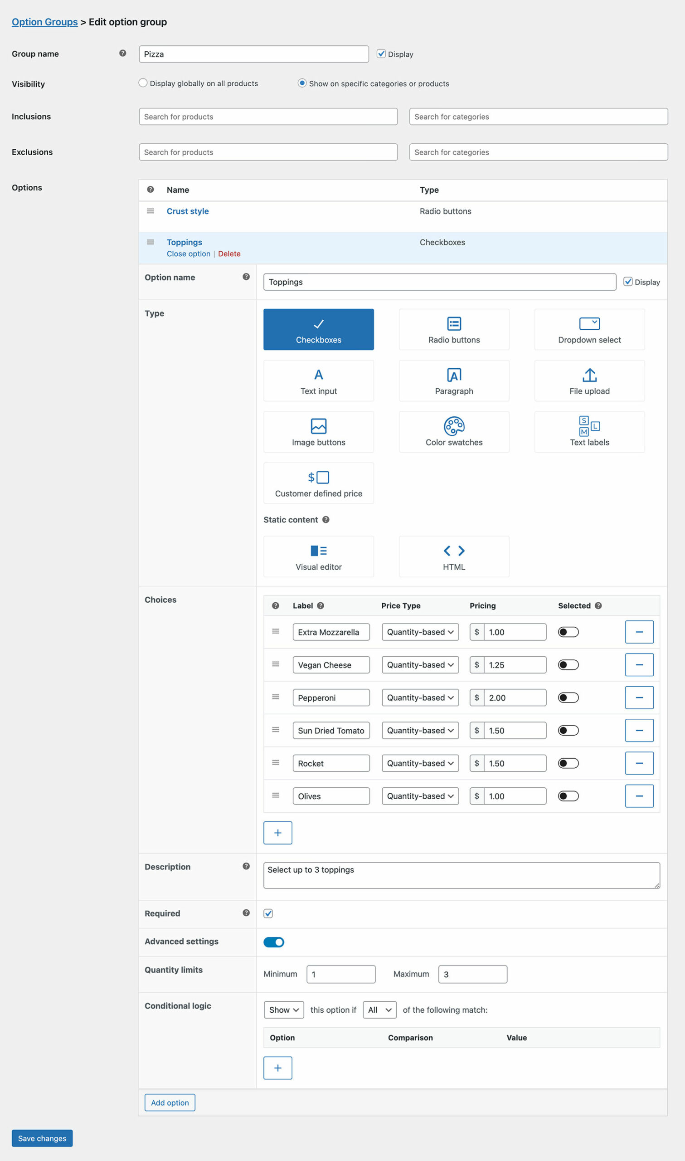Select the Radio buttons option type
This screenshot has width=685, height=1161.
pyautogui.click(x=453, y=329)
